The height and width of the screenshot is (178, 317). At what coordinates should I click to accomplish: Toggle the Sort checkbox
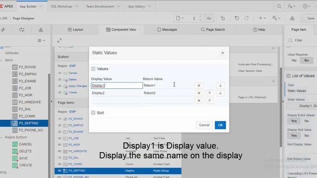93,113
